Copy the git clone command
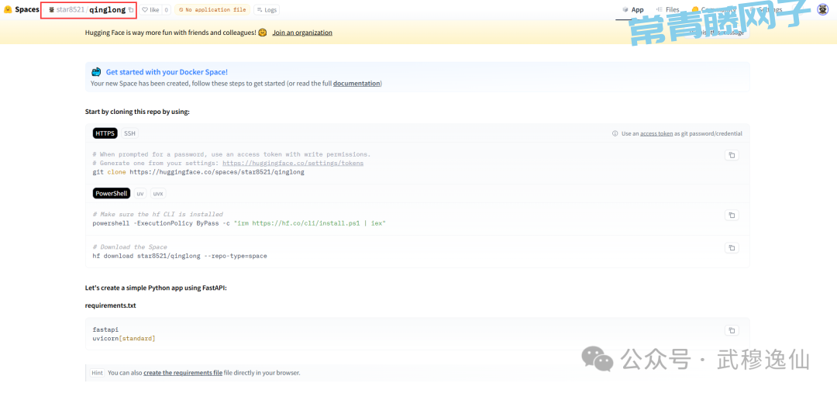837x393 pixels. [731, 155]
